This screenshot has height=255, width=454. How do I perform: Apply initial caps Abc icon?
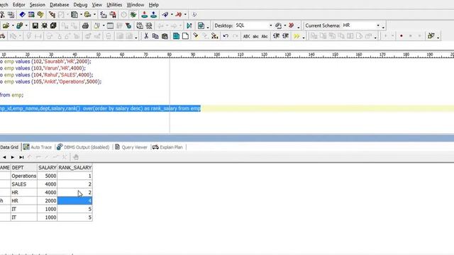click(x=265, y=36)
